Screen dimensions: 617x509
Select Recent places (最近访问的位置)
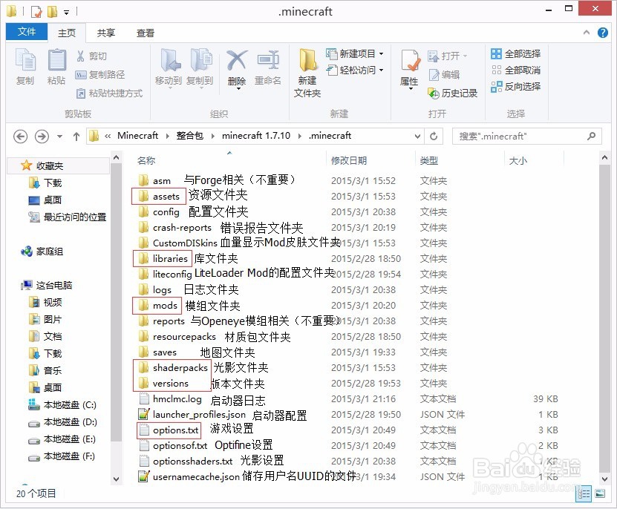68,217
